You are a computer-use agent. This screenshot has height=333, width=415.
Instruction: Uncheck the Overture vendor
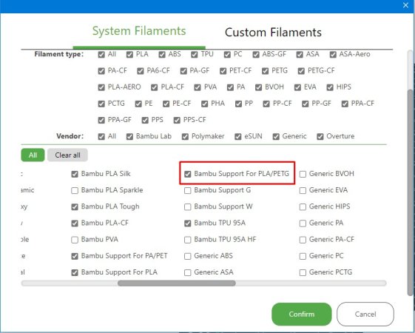click(320, 137)
